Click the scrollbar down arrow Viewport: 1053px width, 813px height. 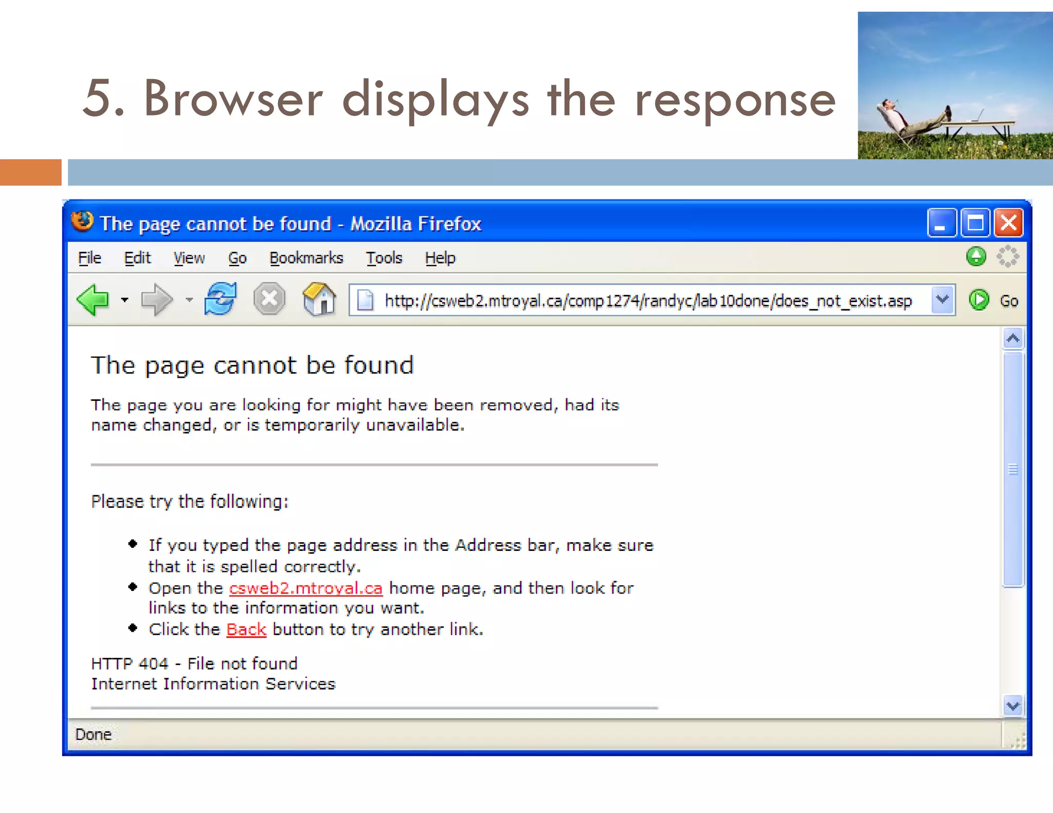click(1013, 706)
